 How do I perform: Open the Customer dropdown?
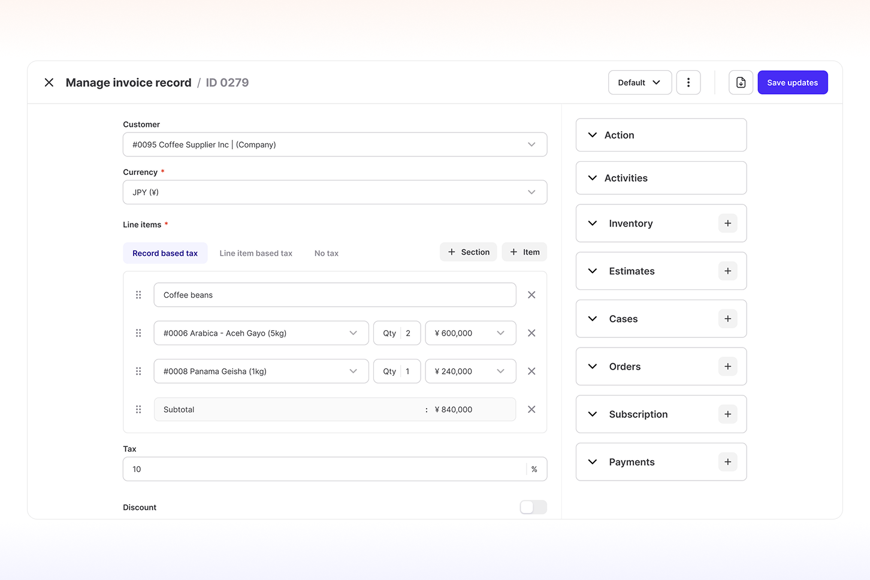click(x=334, y=144)
